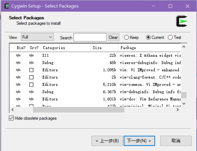The height and width of the screenshot is (151, 197).
Task: Click the 1,095k size cell
Action: pos(110,70)
